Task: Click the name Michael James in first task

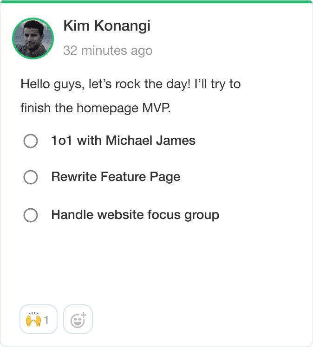Action: pyautogui.click(x=151, y=141)
